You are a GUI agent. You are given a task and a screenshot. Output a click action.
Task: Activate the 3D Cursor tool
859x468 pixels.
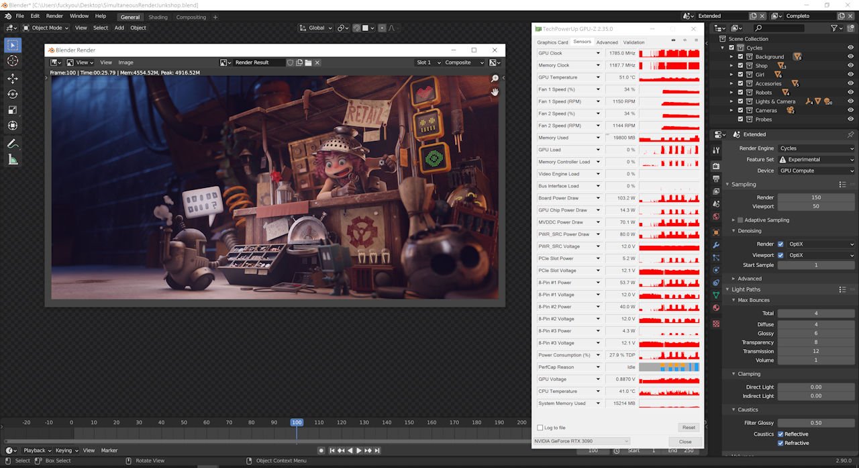pyautogui.click(x=13, y=61)
